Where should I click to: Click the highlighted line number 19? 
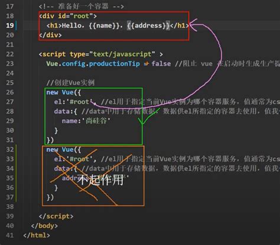pos(10,25)
